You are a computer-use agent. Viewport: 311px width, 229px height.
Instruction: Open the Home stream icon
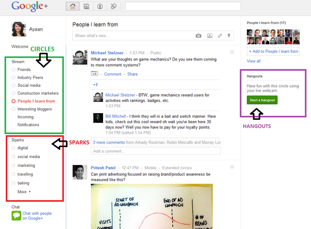tap(72, 6)
